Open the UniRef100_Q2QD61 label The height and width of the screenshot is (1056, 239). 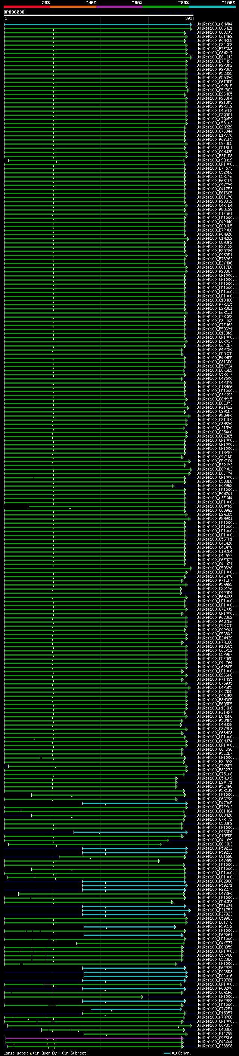coord(214,115)
